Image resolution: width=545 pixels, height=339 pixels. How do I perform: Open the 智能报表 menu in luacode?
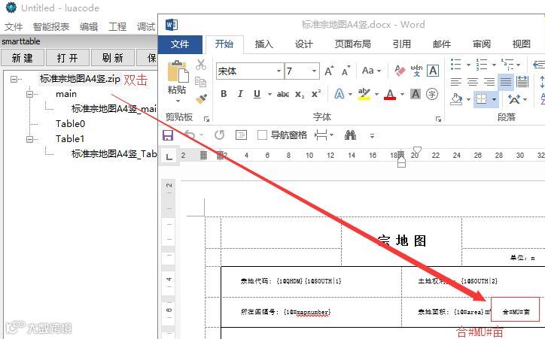50,27
